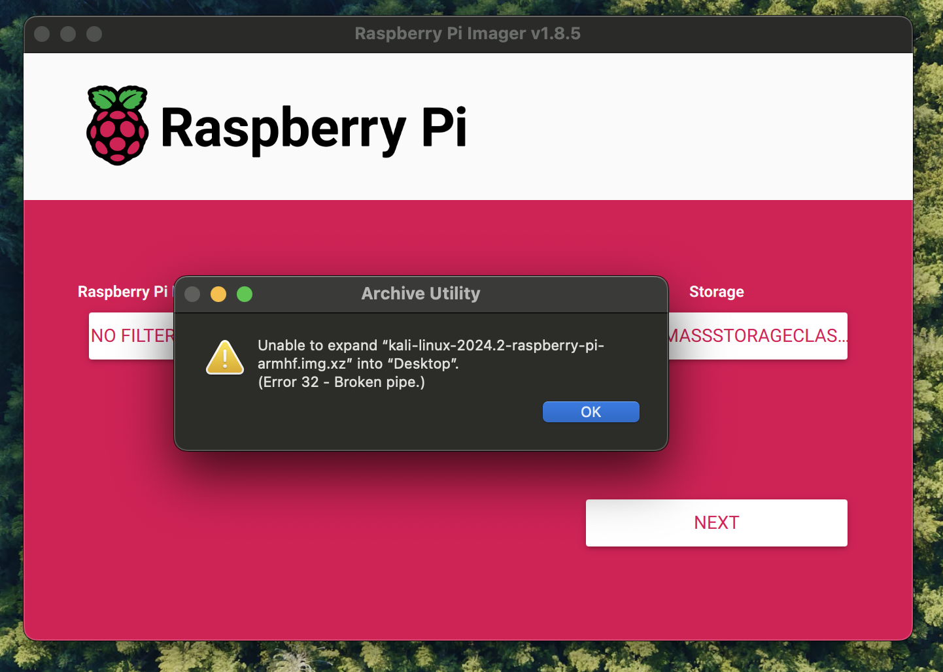Click the Imager window's third zoom button
943x672 pixels.
[x=94, y=34]
